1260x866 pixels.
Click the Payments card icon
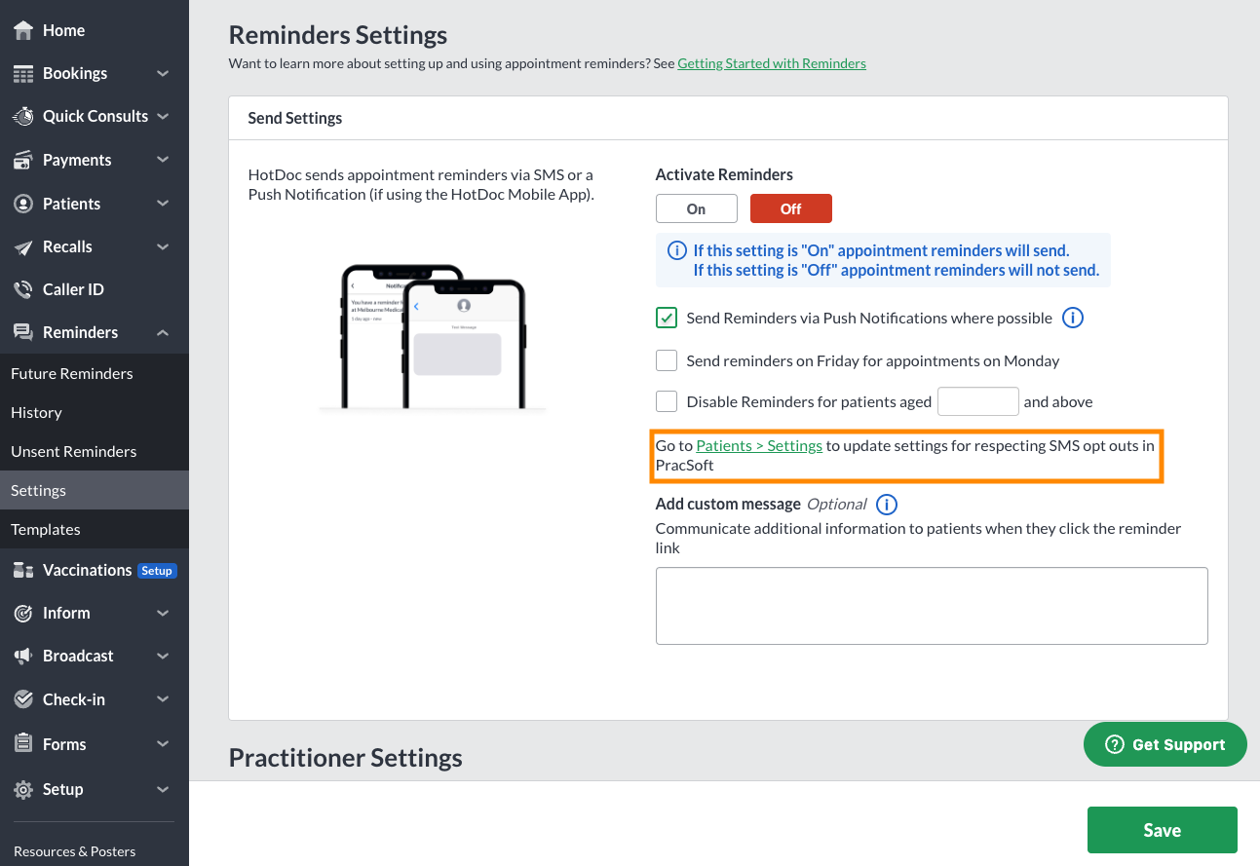point(22,160)
